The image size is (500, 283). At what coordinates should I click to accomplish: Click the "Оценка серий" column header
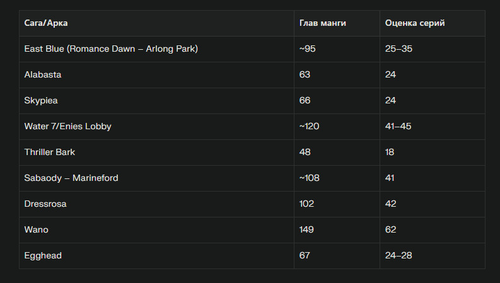(415, 23)
